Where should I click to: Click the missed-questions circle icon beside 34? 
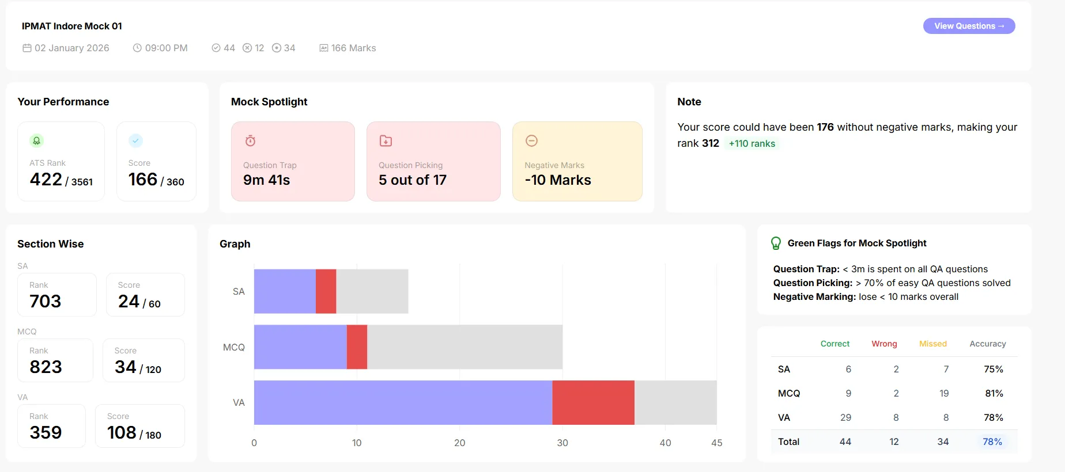pos(277,48)
